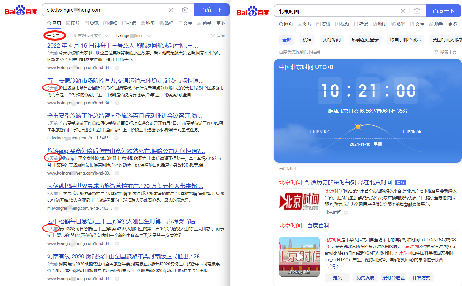Image resolution: width=462 pixels, height=286 pixels.
Task: Open 大堡礁招聘 result link
Action: [x=125, y=186]
